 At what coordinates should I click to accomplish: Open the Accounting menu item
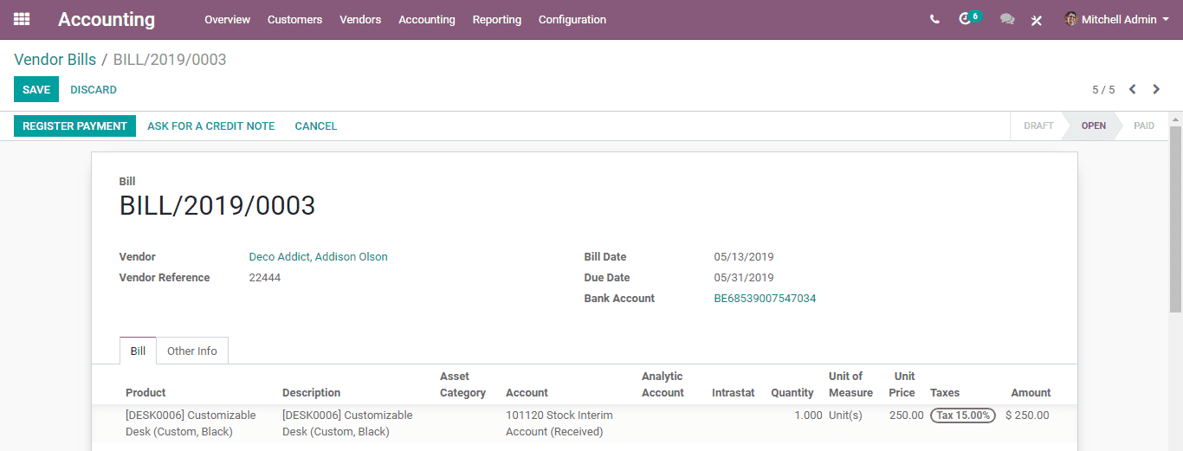pos(427,19)
